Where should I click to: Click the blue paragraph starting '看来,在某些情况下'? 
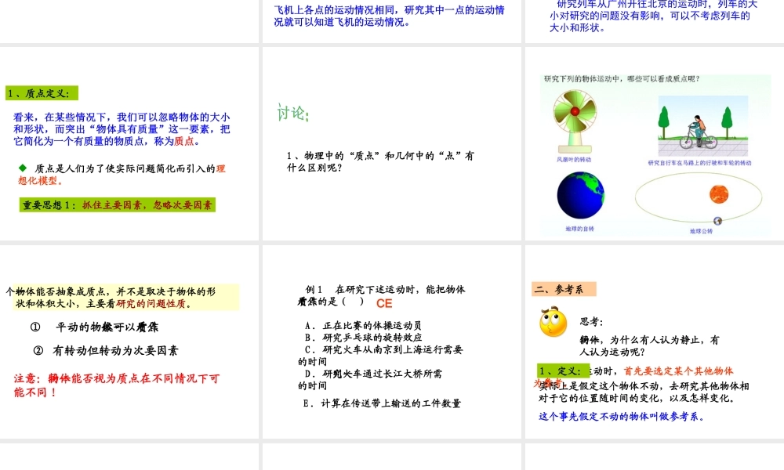click(122, 129)
